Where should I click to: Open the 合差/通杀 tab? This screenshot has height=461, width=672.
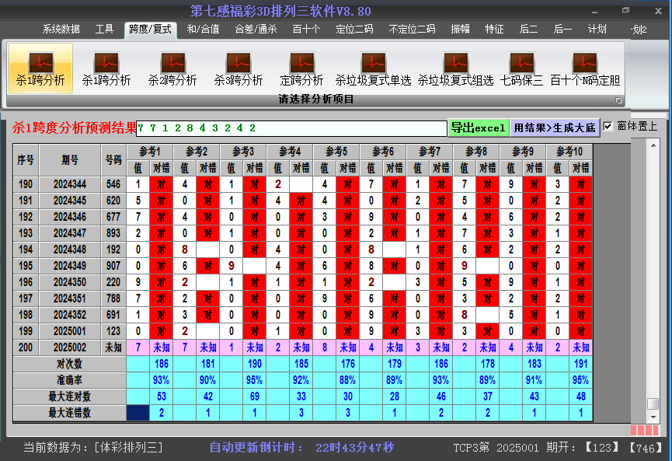[256, 30]
